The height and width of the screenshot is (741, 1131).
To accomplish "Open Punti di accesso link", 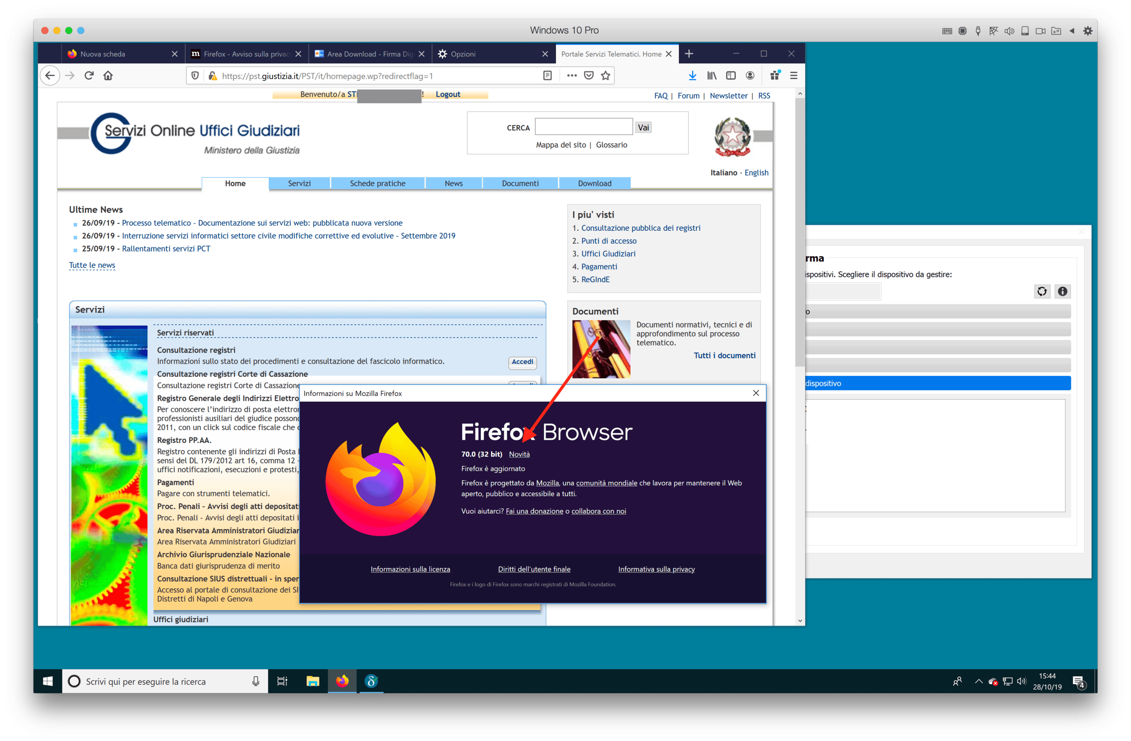I will tap(609, 241).
